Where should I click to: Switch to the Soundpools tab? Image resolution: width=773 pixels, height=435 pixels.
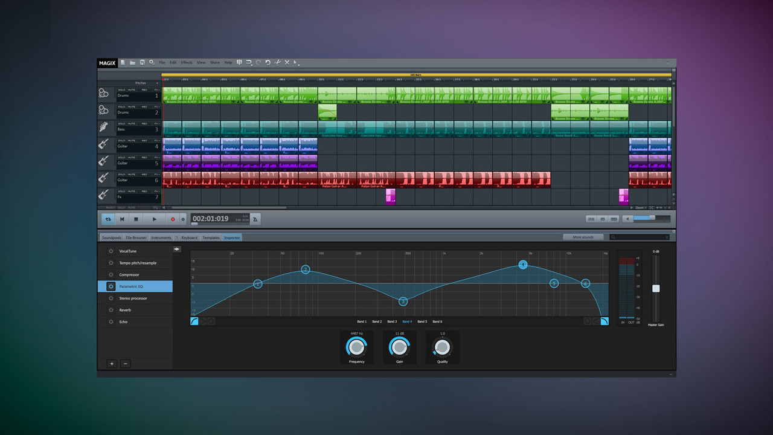point(111,237)
